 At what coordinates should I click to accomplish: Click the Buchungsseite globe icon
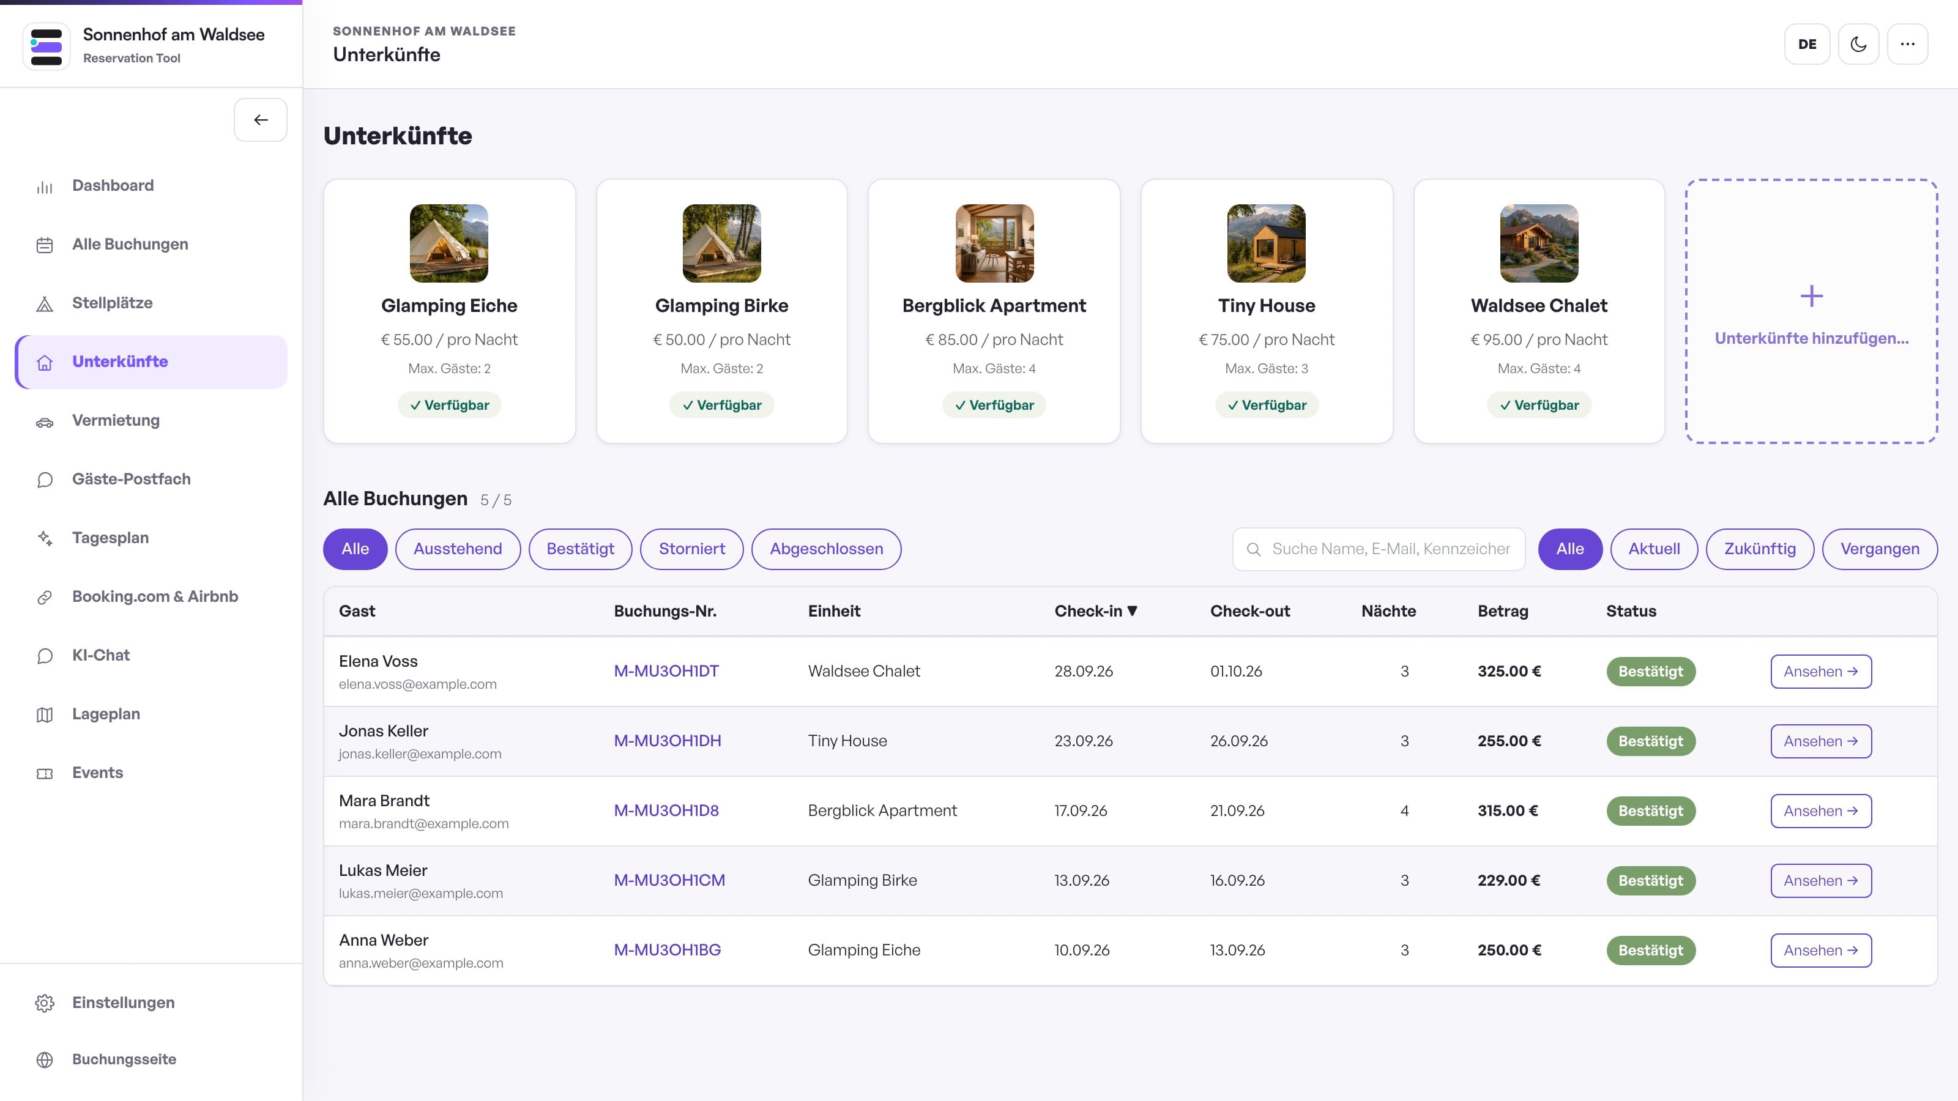click(x=45, y=1059)
